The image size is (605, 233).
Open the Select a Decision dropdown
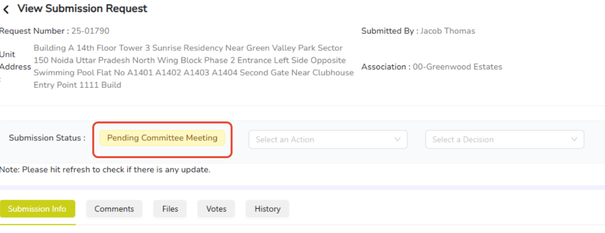[505, 140]
